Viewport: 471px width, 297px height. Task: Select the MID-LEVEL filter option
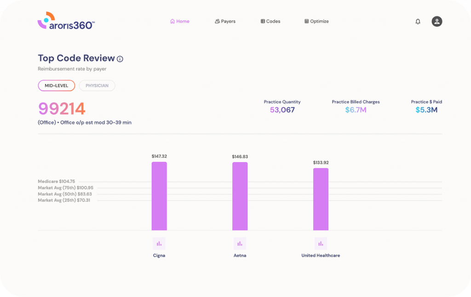tap(56, 85)
